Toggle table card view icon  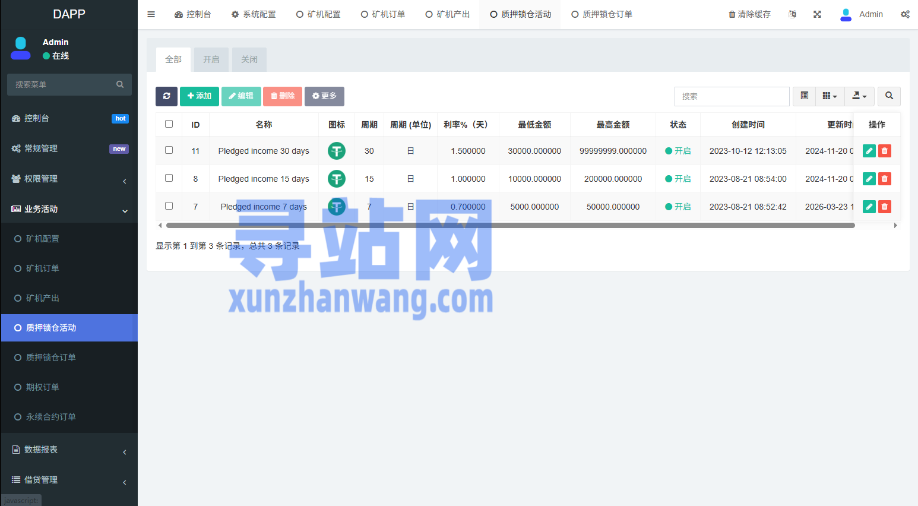804,96
